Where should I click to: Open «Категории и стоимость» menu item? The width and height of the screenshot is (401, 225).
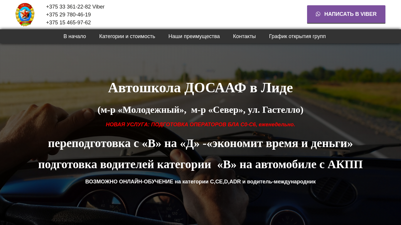click(x=127, y=36)
